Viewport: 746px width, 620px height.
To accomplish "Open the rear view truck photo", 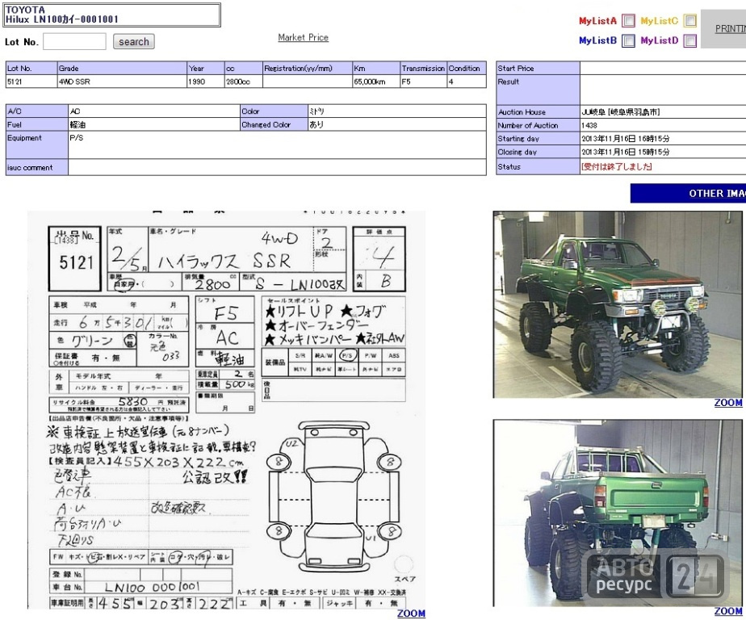I will tap(618, 513).
